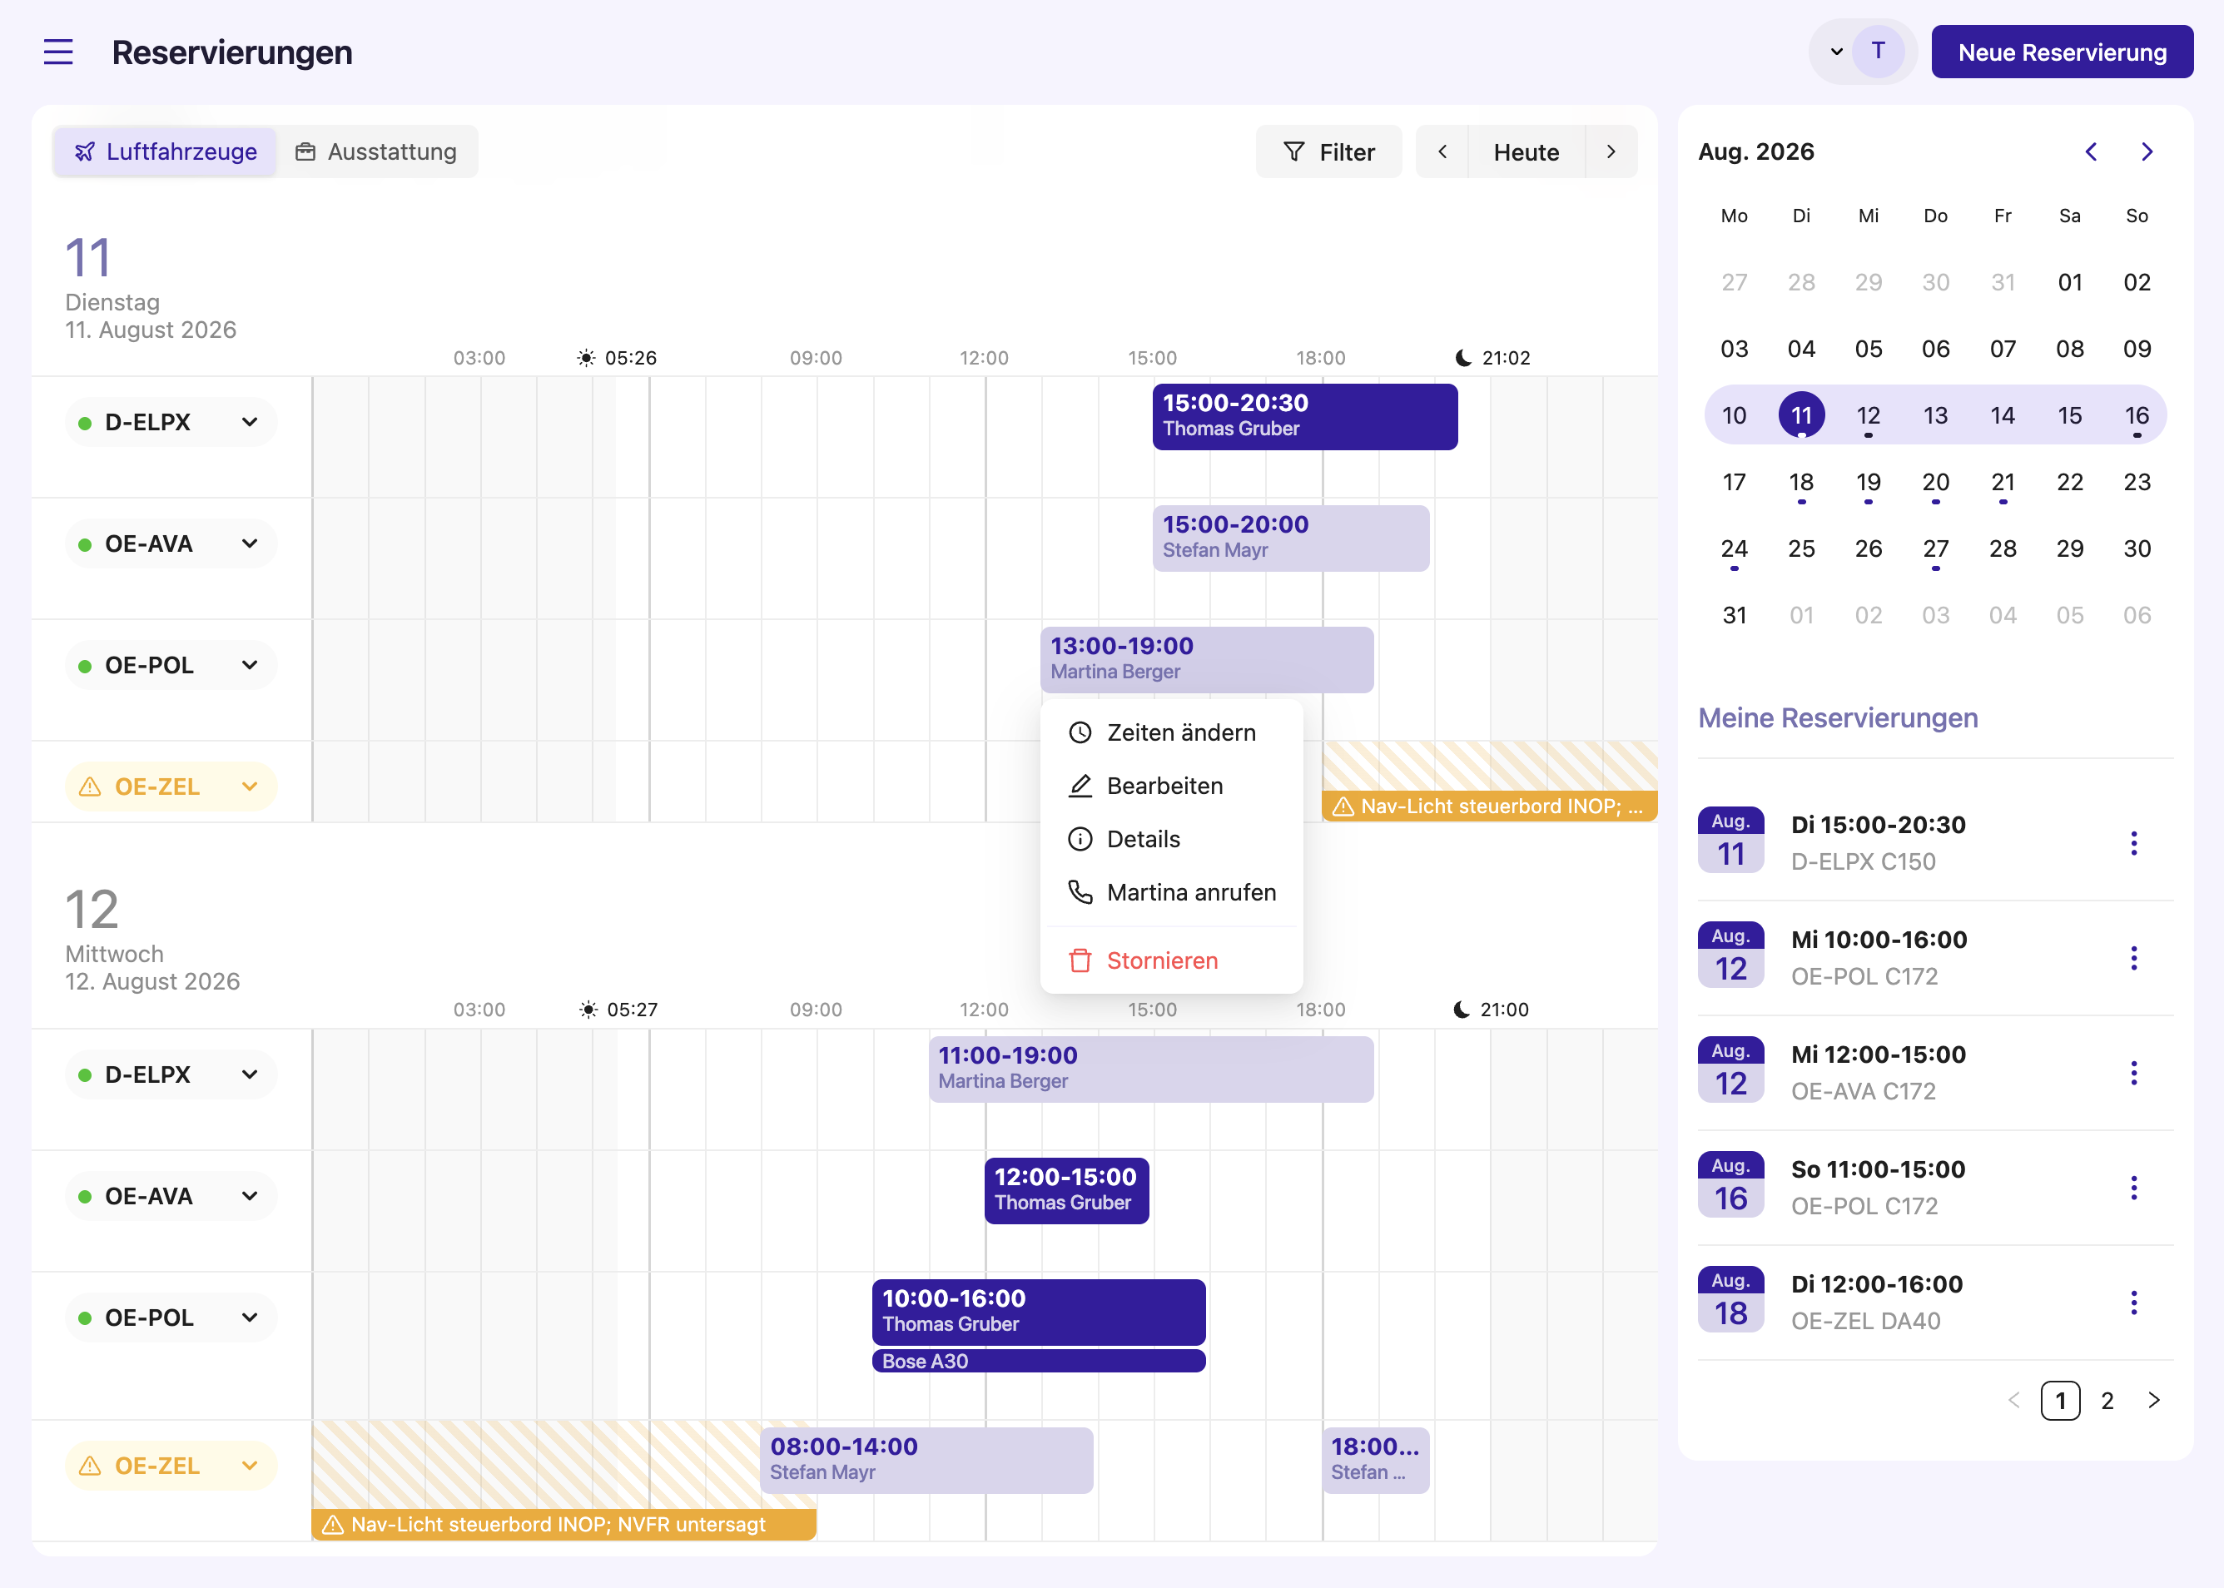Click the Aug. 2026 month label
The height and width of the screenshot is (1588, 2224).
coord(1755,151)
